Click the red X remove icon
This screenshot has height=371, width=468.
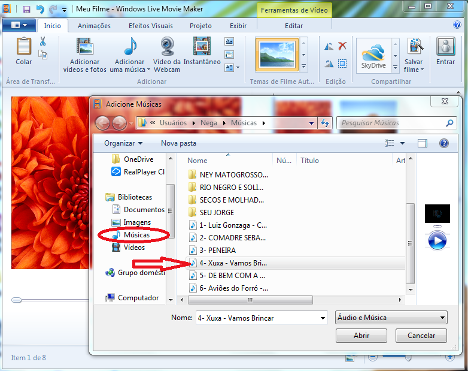[x=342, y=46]
